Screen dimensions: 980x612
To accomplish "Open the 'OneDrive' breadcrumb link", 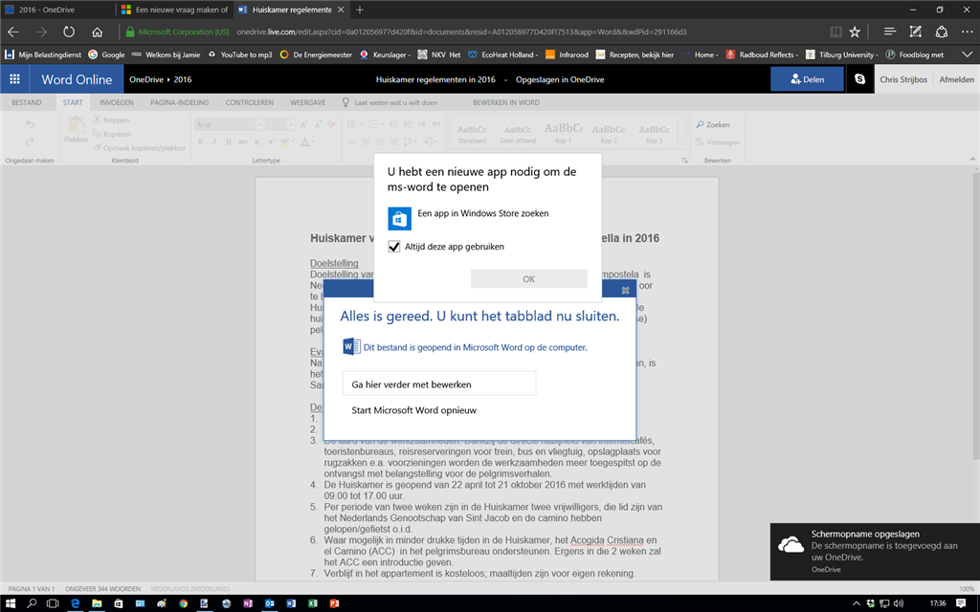I will (x=145, y=79).
